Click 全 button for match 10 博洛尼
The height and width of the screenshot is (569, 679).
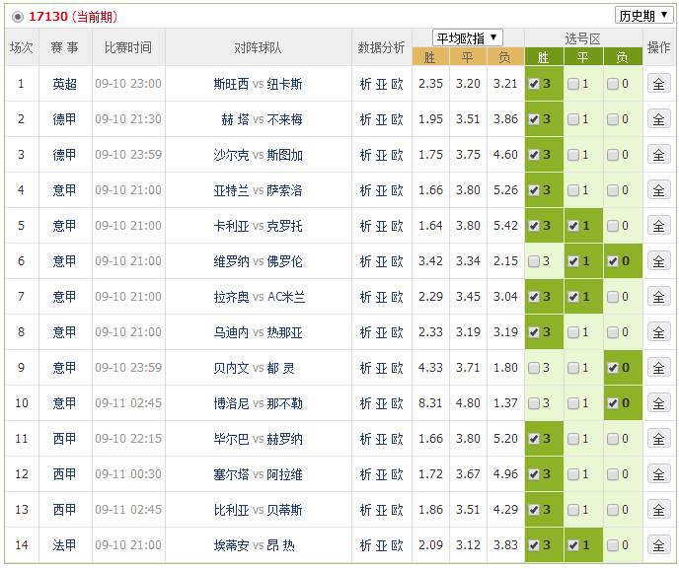pos(658,403)
